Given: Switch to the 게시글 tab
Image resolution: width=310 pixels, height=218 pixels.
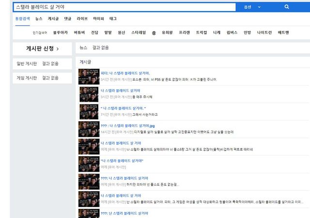Looking at the screenshot, I should click(x=53, y=18).
